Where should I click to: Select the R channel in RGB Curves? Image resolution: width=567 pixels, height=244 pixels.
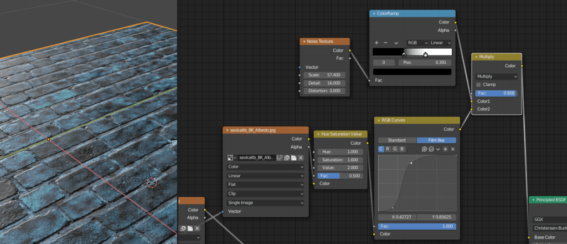coord(388,149)
